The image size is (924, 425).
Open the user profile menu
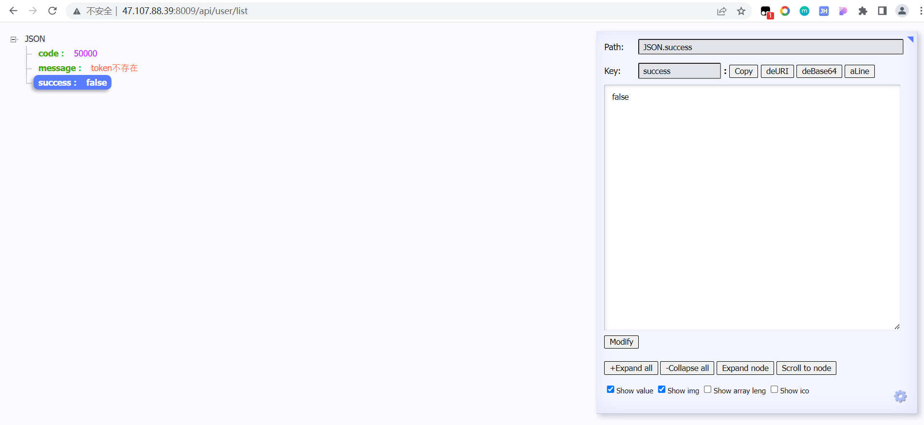coord(902,11)
